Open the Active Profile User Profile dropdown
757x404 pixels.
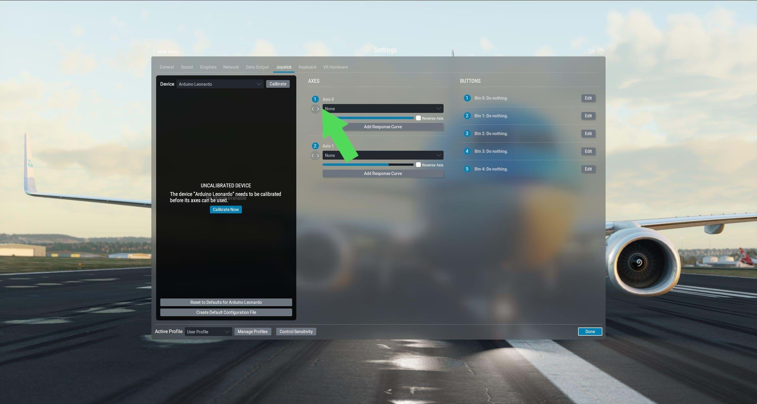tap(208, 332)
